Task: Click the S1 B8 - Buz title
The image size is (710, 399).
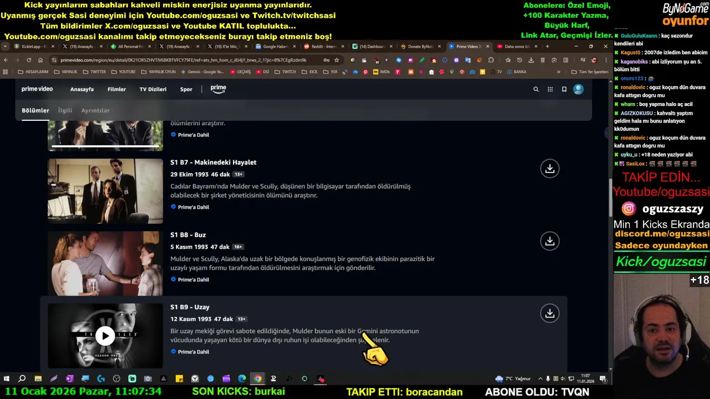Action: (x=188, y=235)
